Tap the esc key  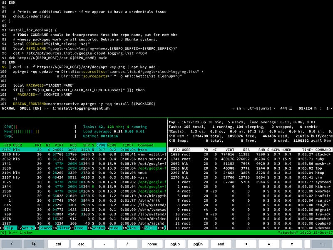click(x=81, y=244)
